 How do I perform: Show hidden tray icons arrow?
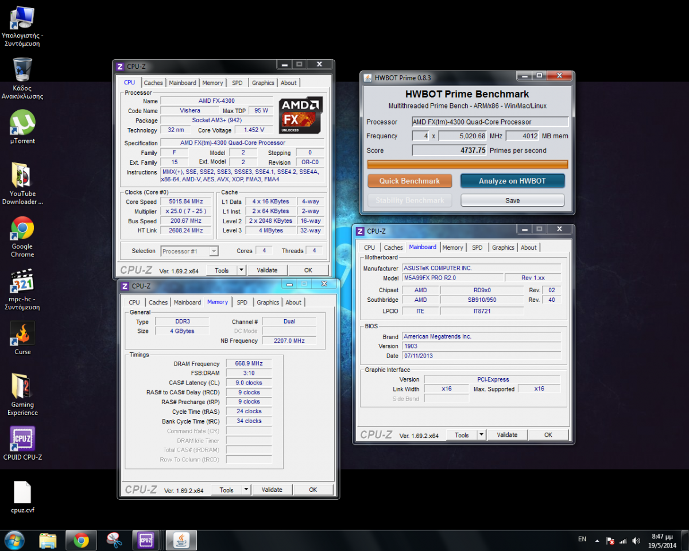tap(598, 541)
